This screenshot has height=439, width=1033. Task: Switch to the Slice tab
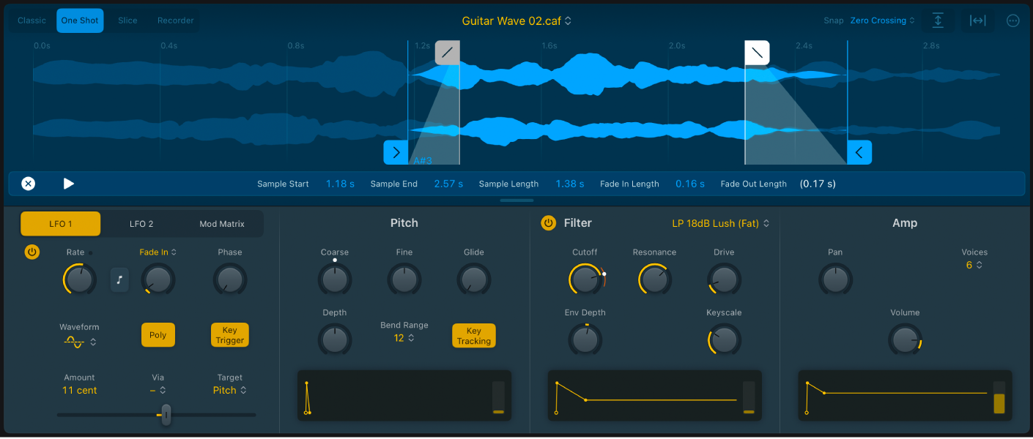pos(127,20)
